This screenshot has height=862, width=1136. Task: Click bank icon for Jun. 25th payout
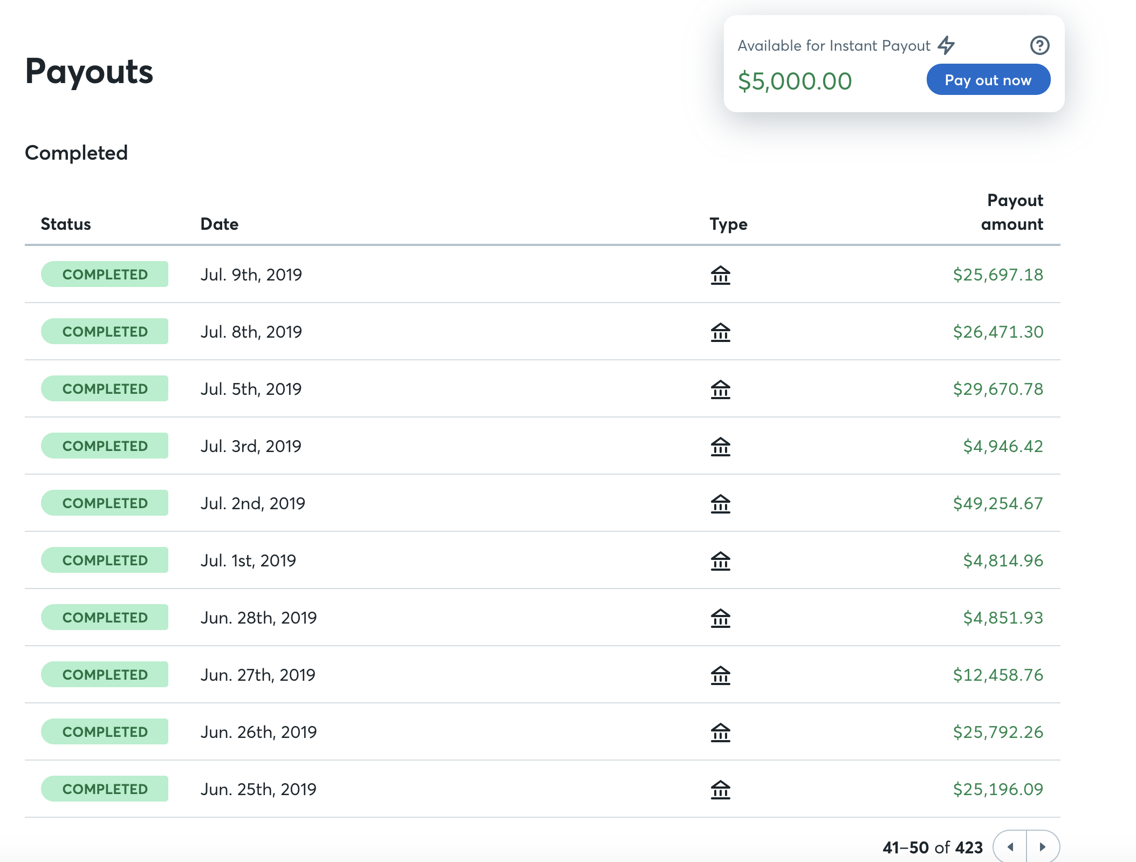pyautogui.click(x=720, y=790)
